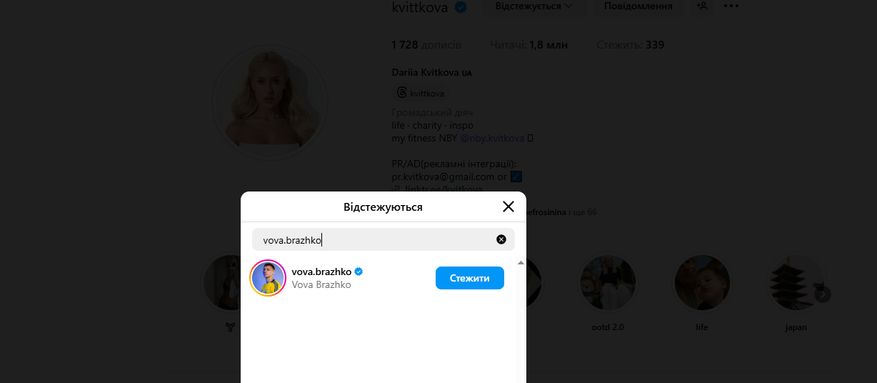Screen dimensions: 877x383
Task: Click Dariia Kvitkova's profile photo
Action: click(x=270, y=104)
